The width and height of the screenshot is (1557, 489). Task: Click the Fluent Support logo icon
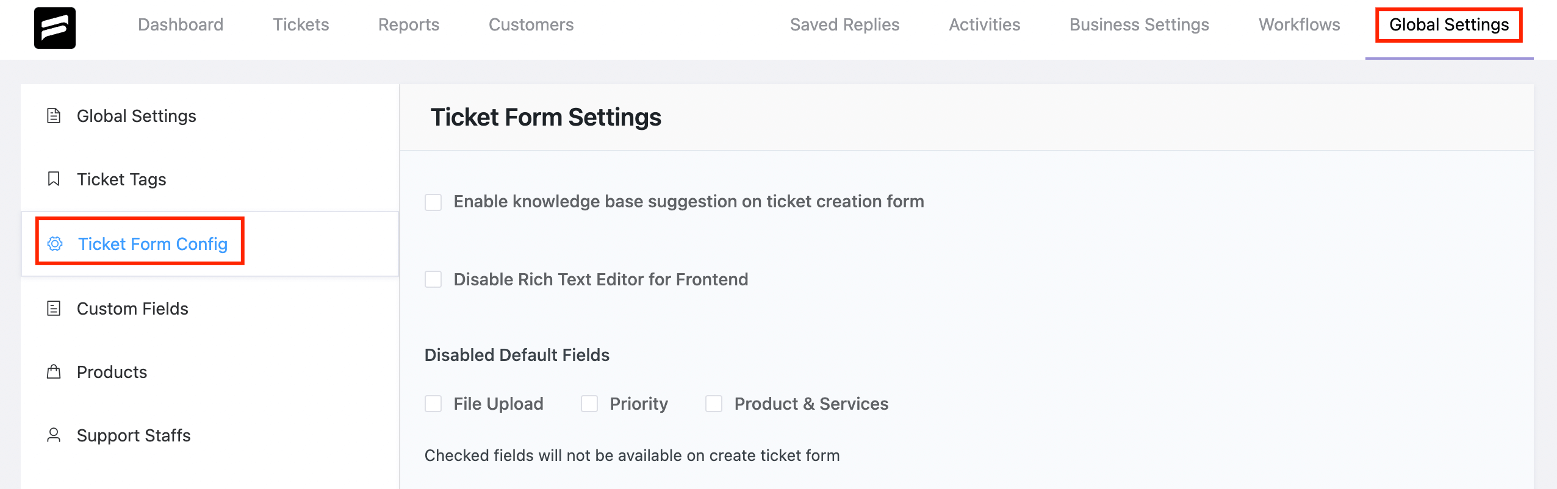click(x=55, y=28)
